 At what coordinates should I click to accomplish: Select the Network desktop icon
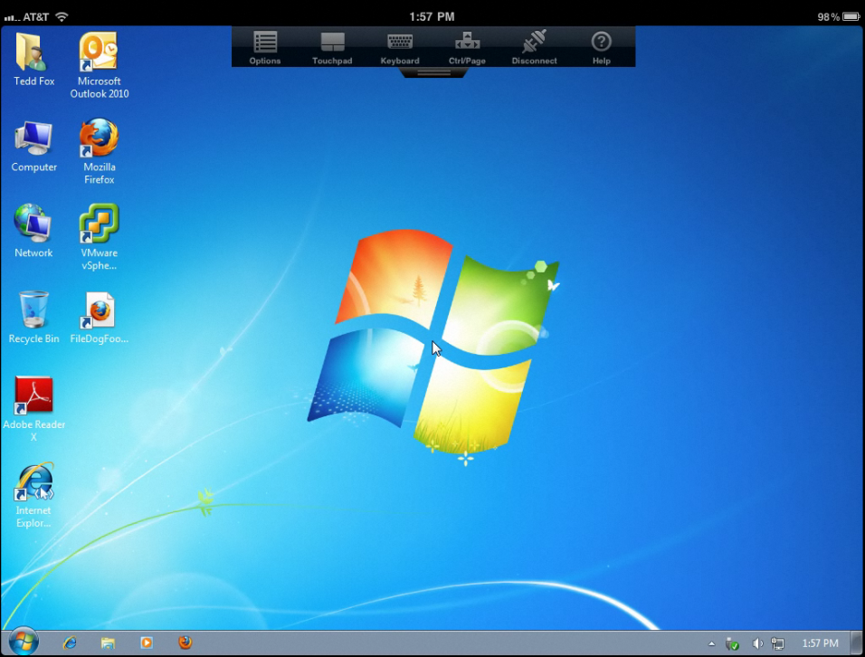pos(33,231)
